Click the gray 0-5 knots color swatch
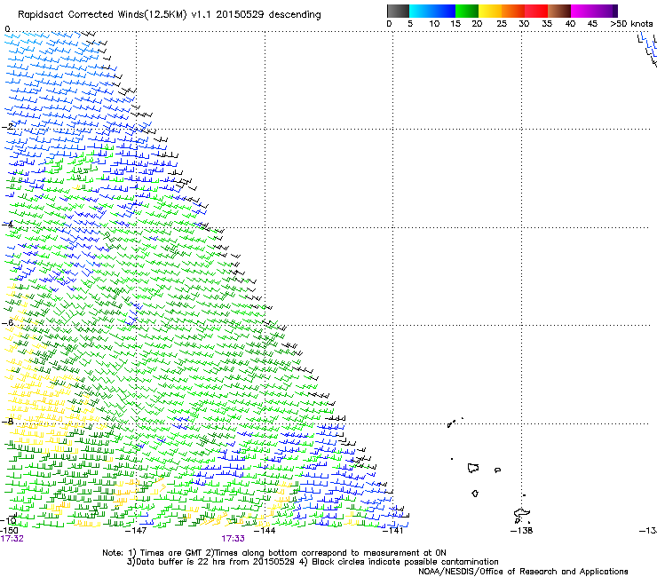 click(398, 11)
